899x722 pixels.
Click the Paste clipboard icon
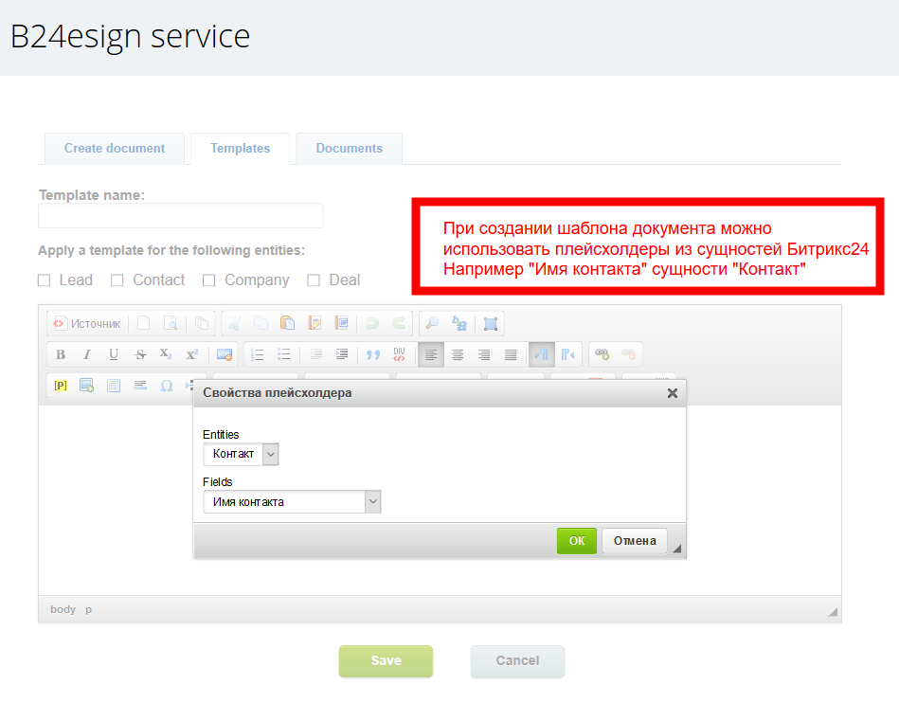[287, 323]
